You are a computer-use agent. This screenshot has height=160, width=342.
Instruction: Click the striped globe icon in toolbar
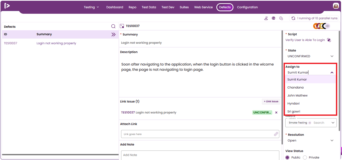(274, 18)
